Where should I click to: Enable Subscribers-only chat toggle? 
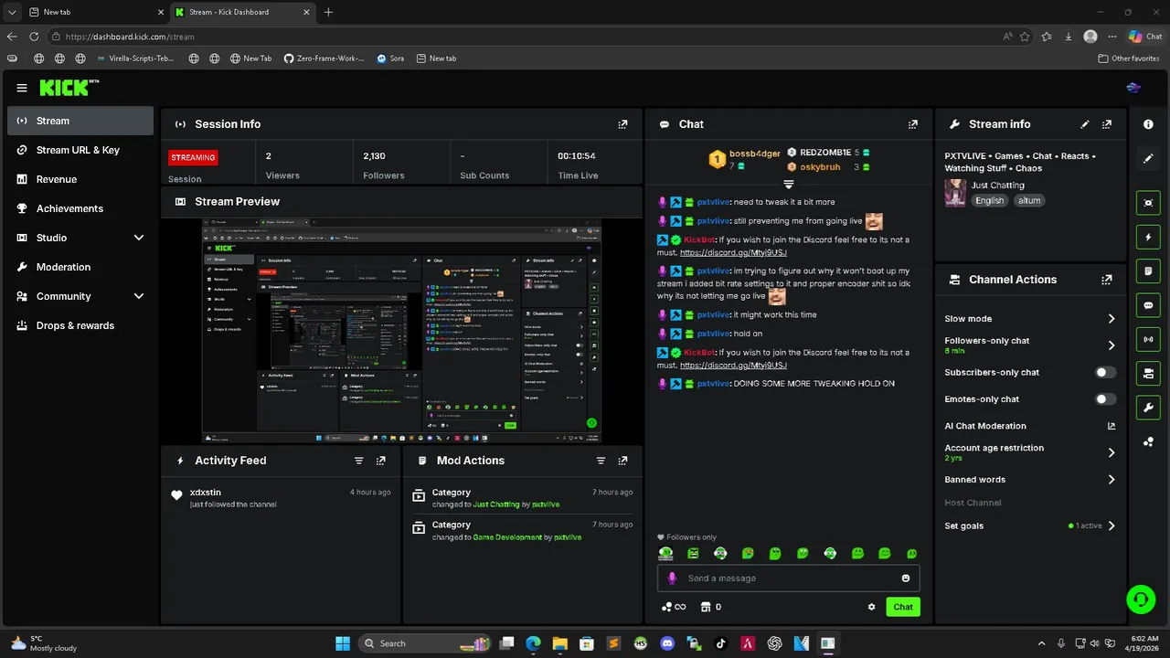[x=1105, y=373]
